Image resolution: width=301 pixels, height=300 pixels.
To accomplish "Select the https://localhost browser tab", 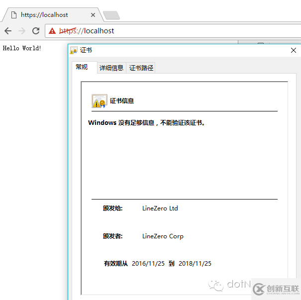I will point(53,15).
